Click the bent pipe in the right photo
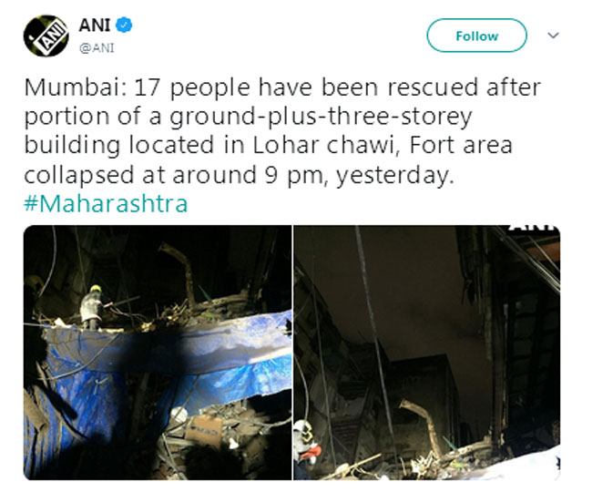This screenshot has width=592, height=492. (x=423, y=426)
